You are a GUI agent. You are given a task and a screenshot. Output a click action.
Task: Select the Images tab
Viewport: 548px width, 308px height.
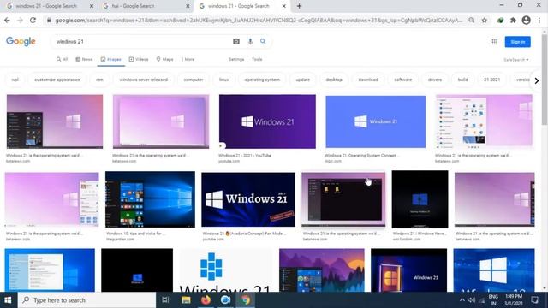pos(110,59)
